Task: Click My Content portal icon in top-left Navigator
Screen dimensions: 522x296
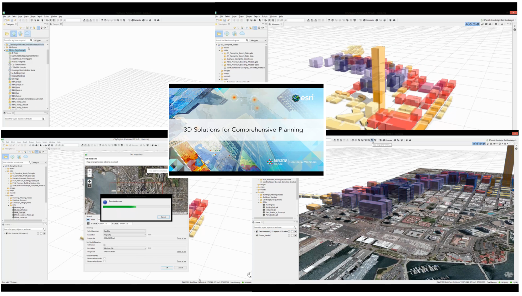Action: (x=14, y=34)
